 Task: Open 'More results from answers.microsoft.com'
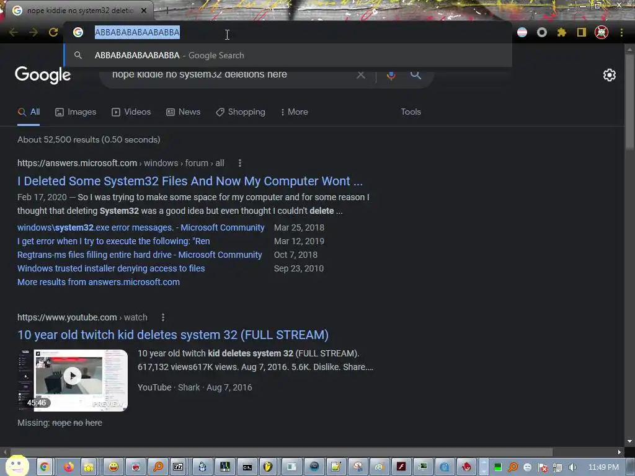(x=99, y=282)
